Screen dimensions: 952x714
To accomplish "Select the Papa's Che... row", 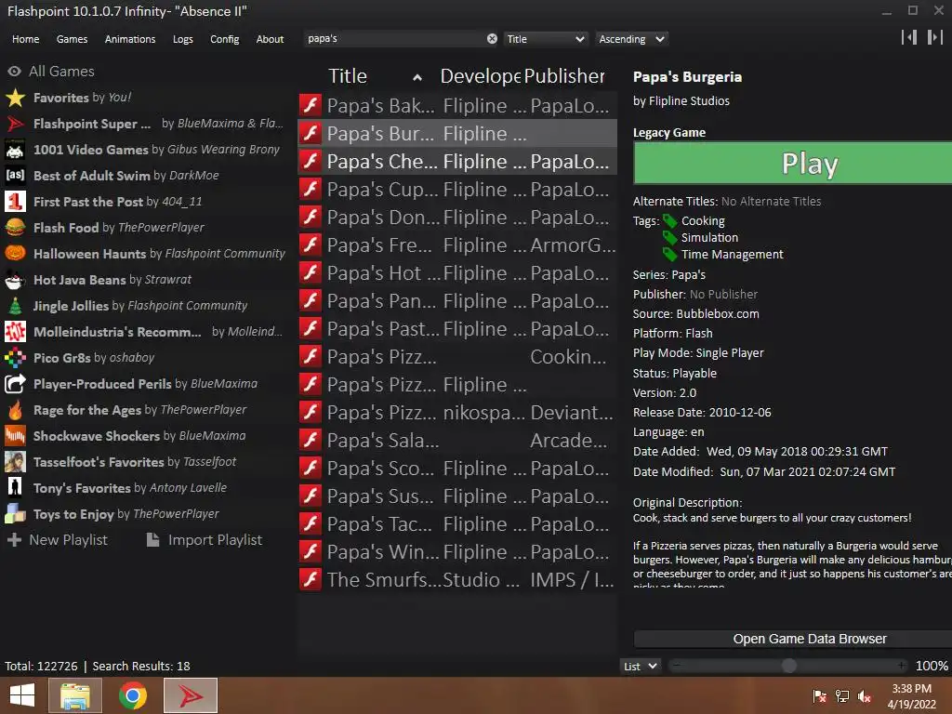I will coord(457,162).
